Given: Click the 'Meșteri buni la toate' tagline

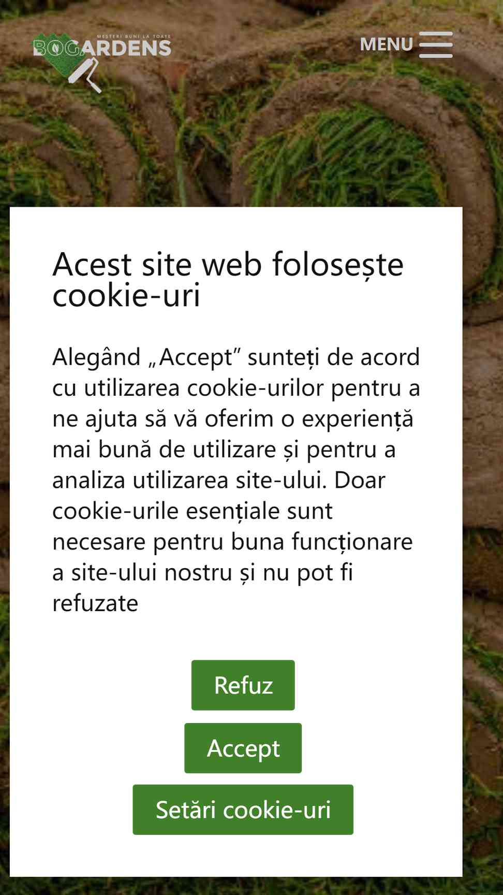Looking at the screenshot, I should point(134,36).
